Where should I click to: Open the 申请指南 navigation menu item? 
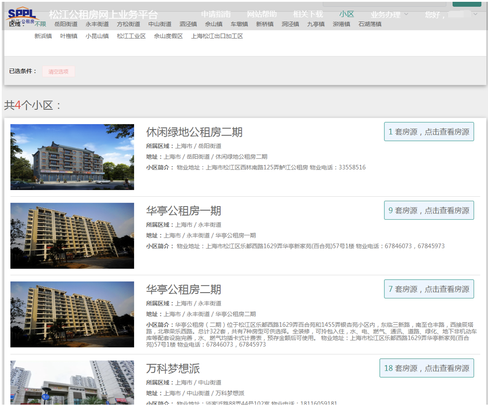point(216,14)
